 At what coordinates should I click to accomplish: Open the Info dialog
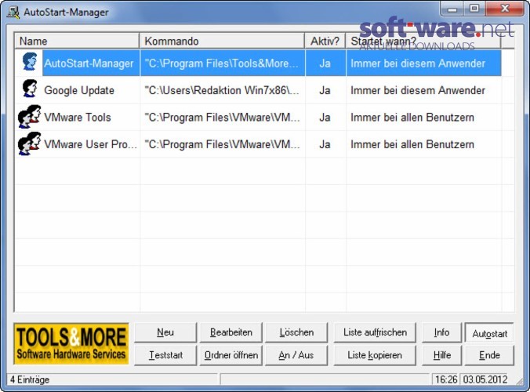click(x=441, y=332)
